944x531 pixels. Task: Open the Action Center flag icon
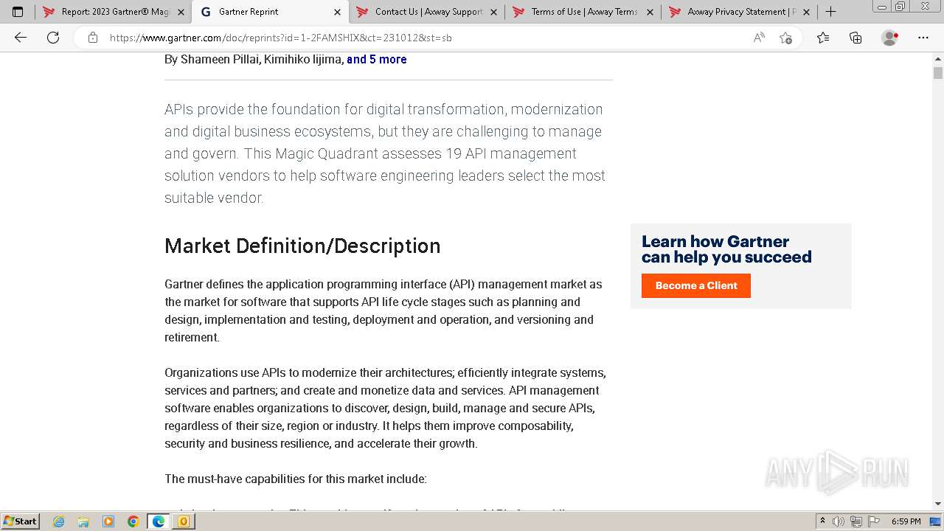(872, 521)
